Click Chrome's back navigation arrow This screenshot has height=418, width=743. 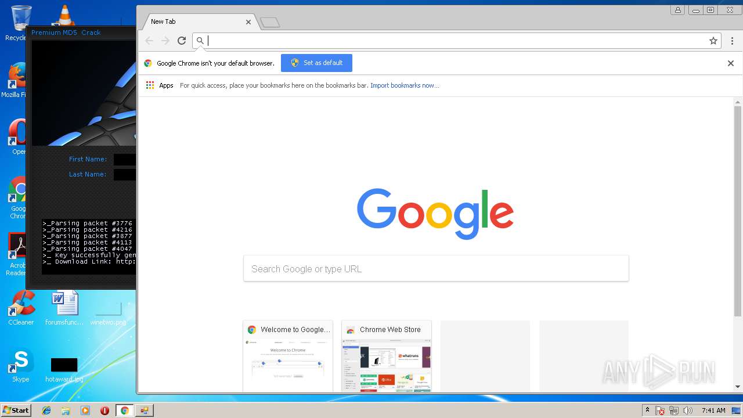[149, 41]
